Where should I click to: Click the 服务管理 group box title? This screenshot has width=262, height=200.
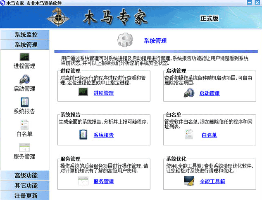click(x=70, y=159)
